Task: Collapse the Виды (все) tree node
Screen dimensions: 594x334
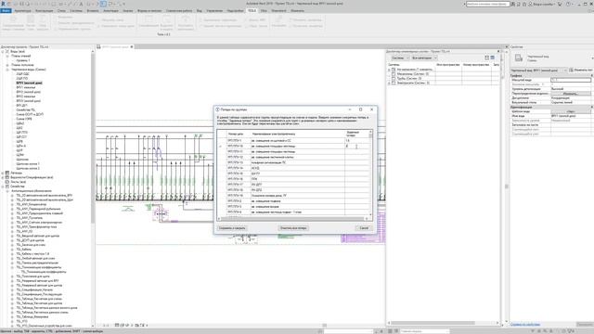Action: coord(3,52)
